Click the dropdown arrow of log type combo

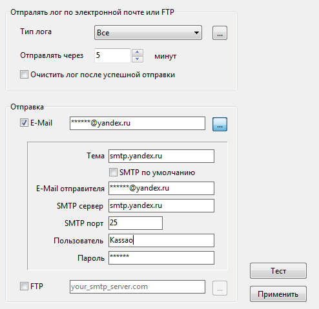tap(196, 33)
